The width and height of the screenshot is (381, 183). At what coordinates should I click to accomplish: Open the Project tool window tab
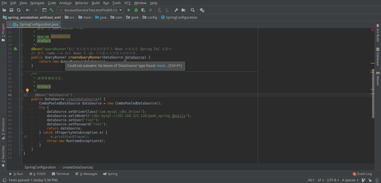[x=3, y=32]
